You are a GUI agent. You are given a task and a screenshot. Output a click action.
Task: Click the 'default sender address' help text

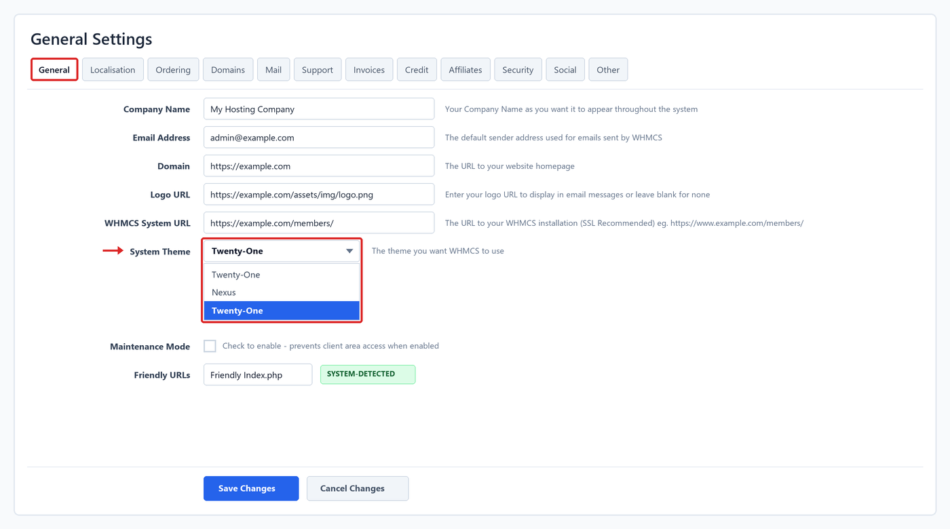point(554,138)
